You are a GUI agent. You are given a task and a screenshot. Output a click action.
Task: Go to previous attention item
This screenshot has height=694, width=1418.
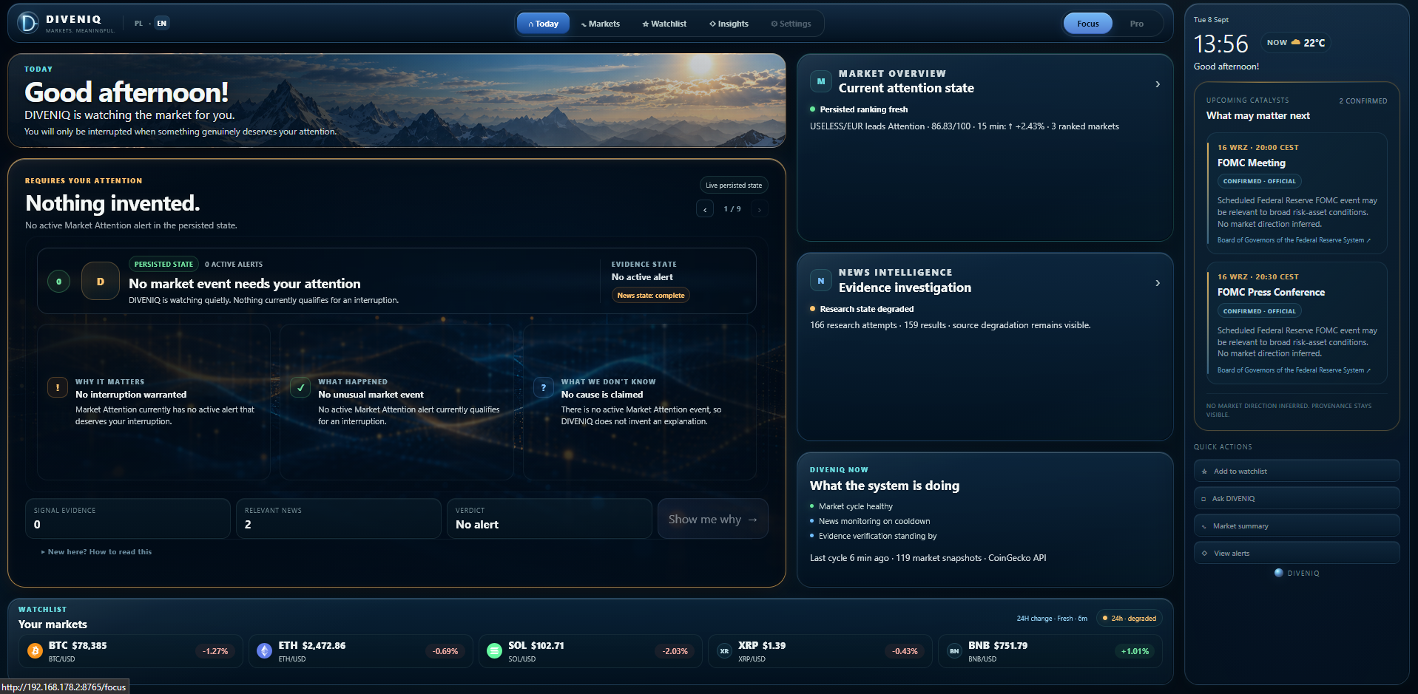pos(705,209)
